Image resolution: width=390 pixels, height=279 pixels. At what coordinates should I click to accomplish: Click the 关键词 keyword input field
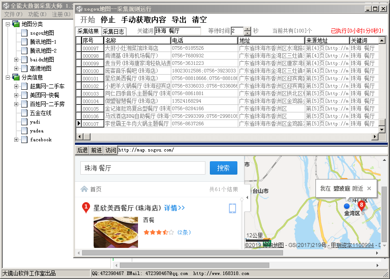coord(177,31)
